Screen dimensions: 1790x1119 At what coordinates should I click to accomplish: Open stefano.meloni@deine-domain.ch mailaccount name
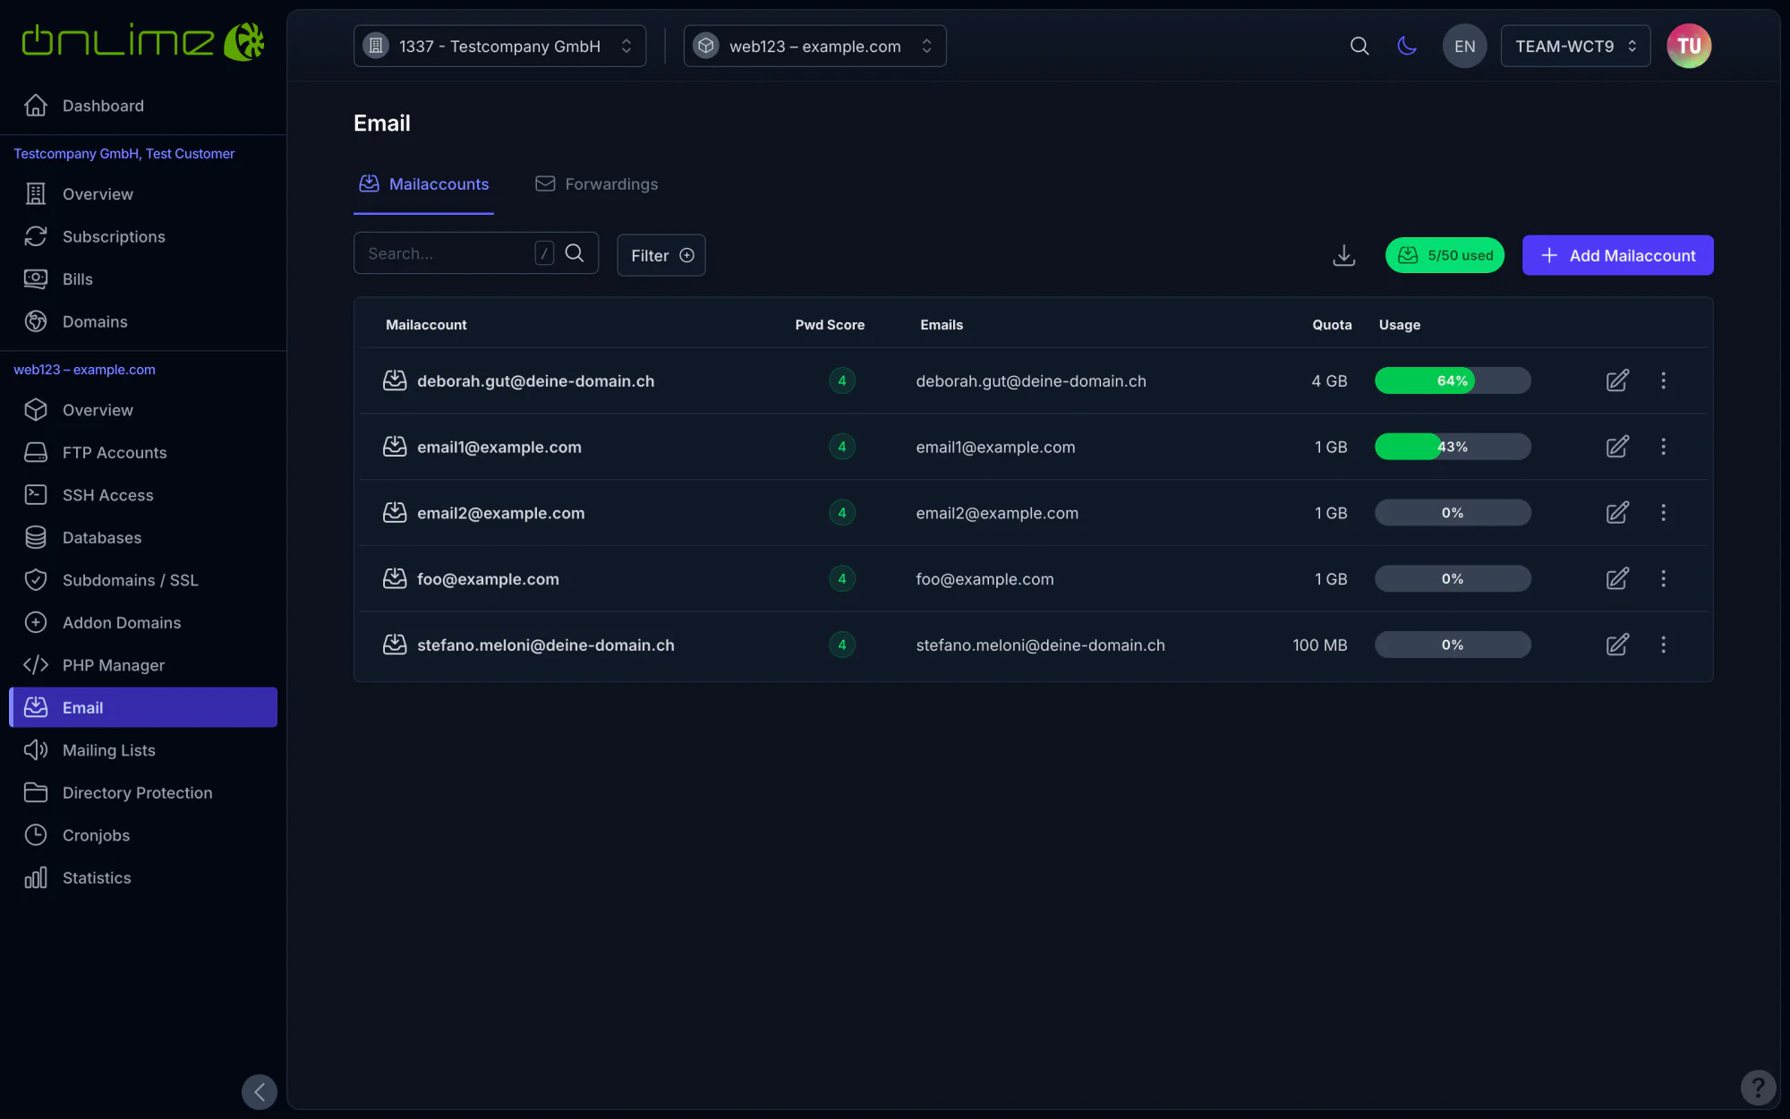[x=546, y=645]
